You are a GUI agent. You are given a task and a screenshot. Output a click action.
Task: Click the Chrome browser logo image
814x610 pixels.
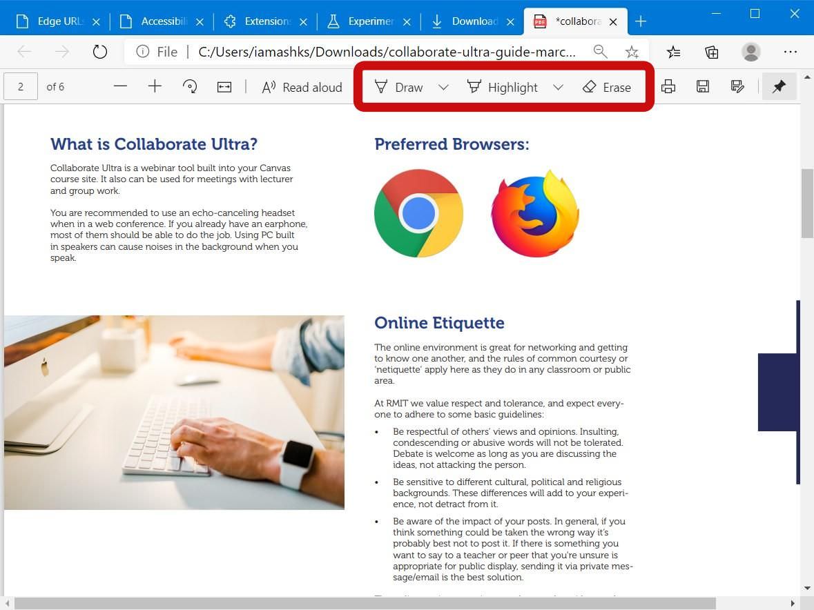[418, 213]
